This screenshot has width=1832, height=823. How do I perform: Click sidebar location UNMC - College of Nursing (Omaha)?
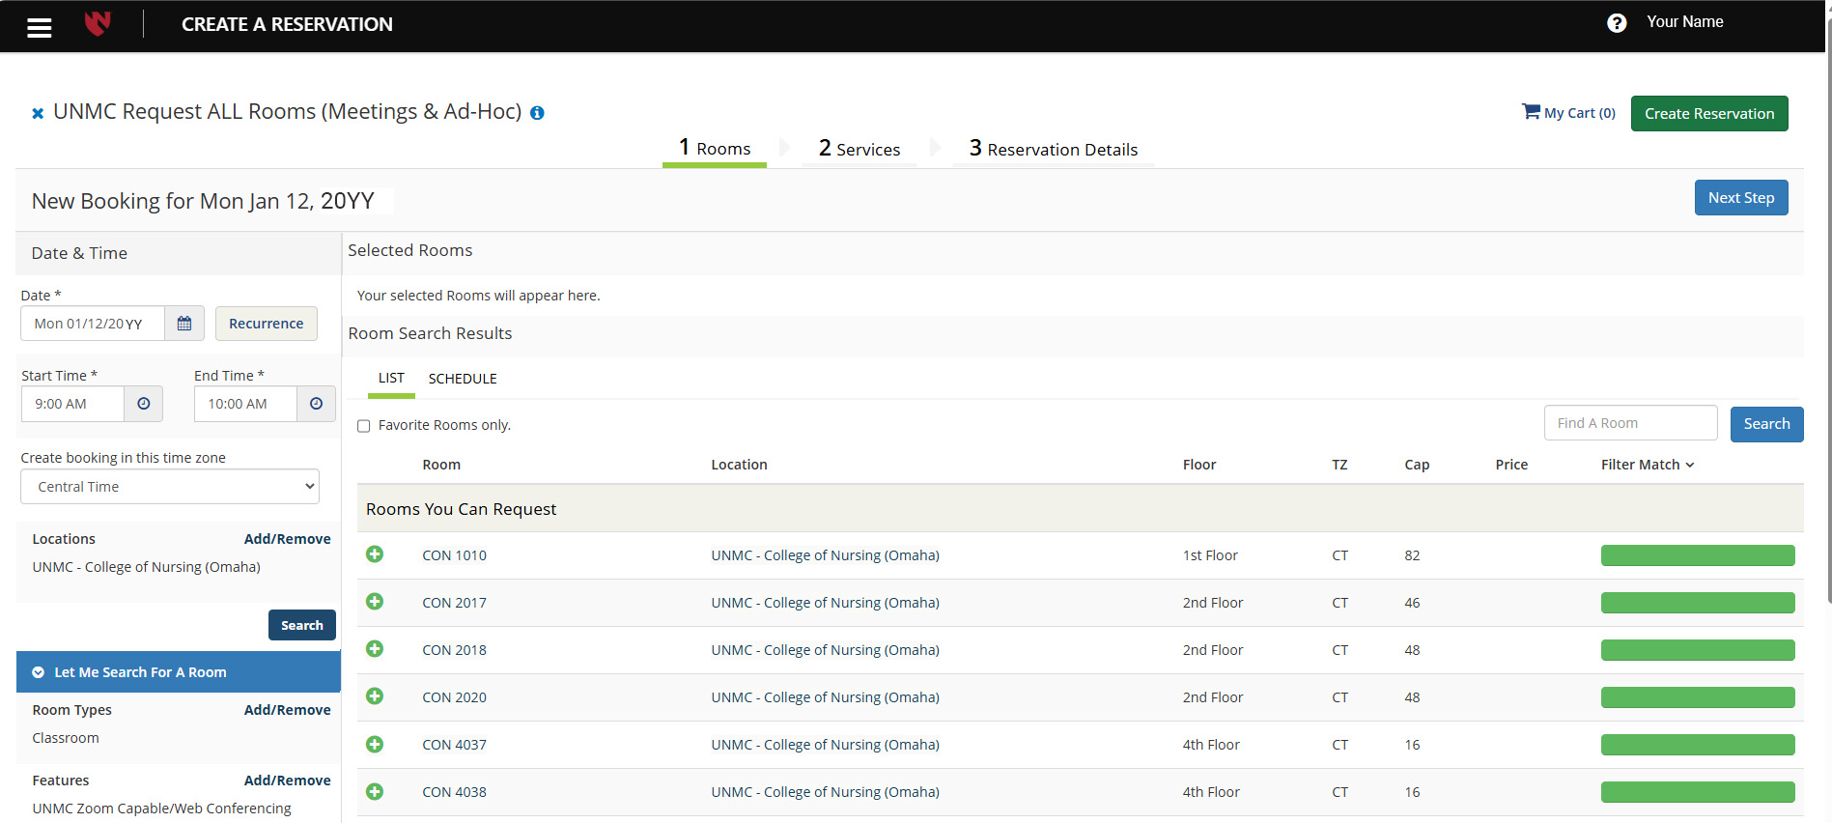[x=146, y=567]
